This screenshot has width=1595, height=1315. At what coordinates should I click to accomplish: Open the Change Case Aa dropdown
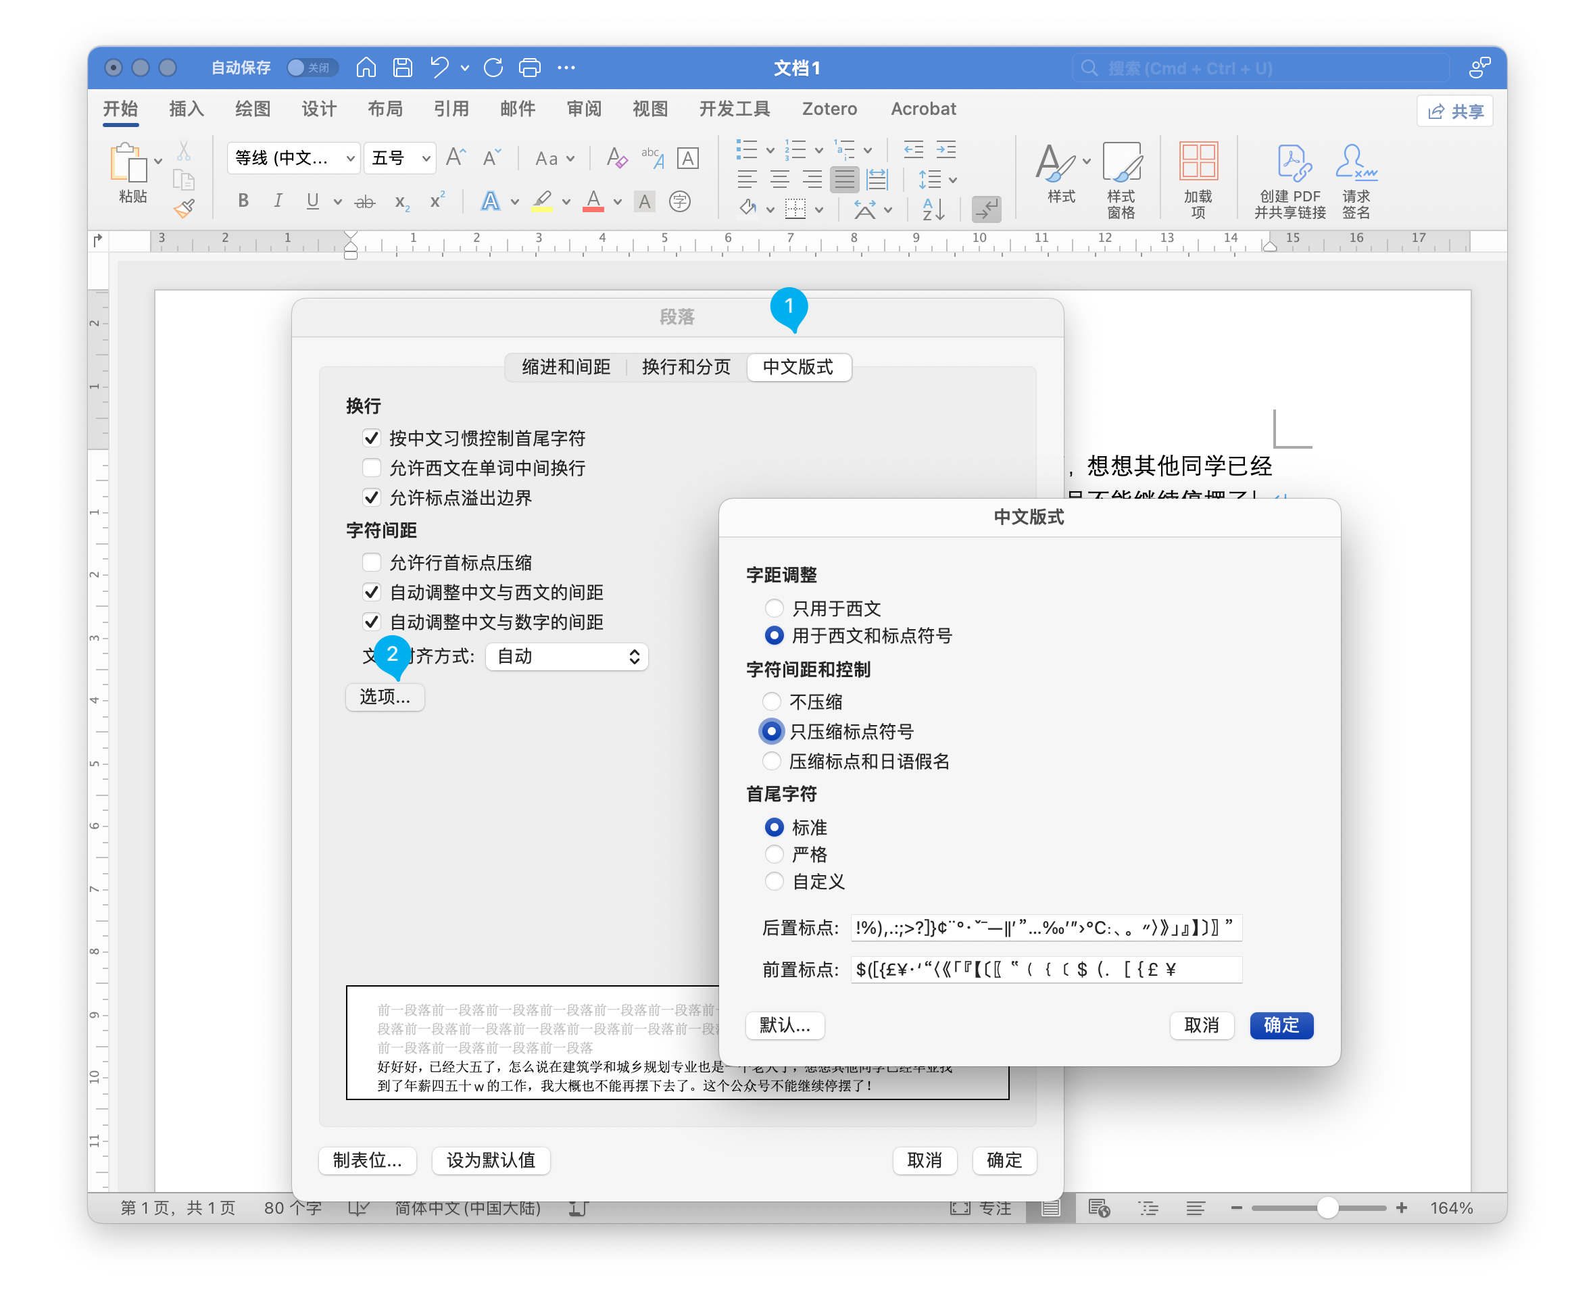pyautogui.click(x=555, y=158)
